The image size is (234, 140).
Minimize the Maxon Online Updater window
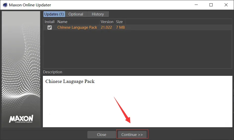[x=196, y=5]
